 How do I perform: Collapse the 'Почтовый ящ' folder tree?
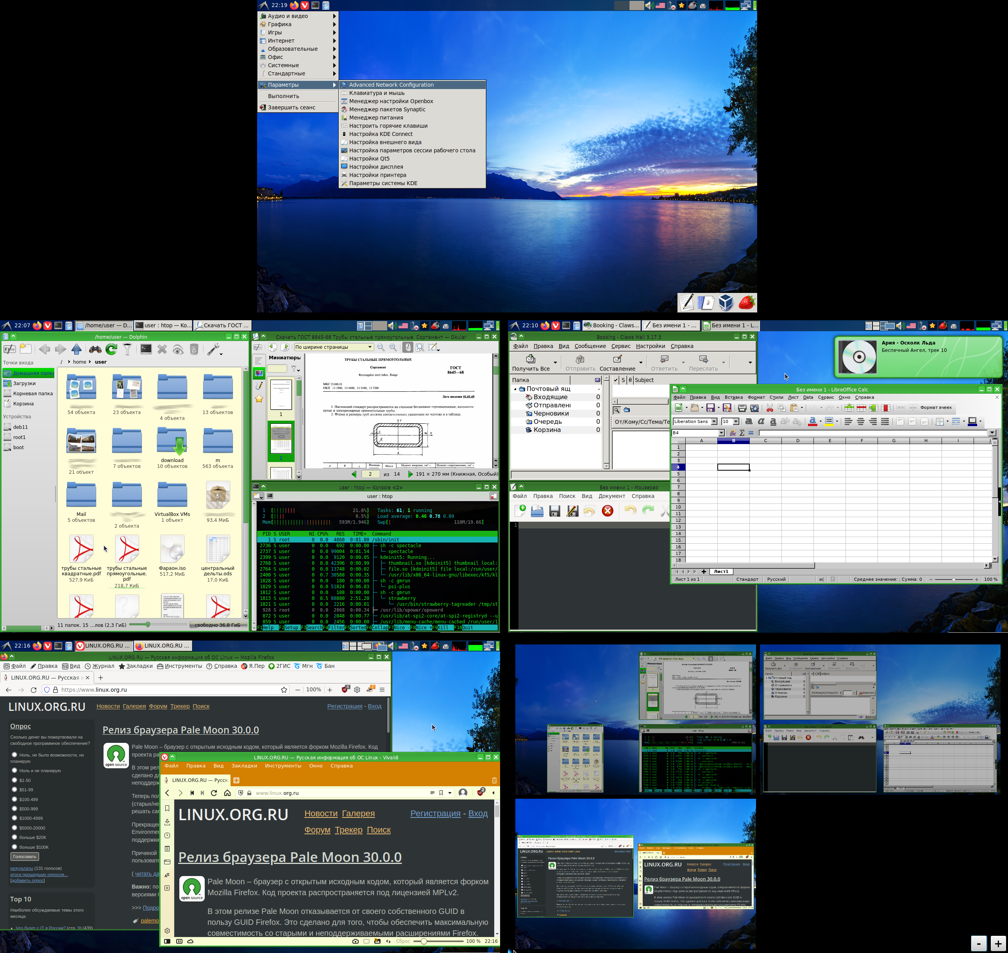pos(515,389)
